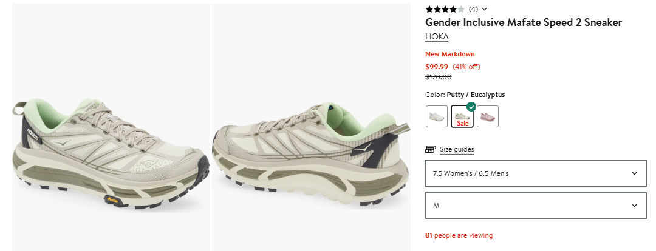Click the New Markdown label
This screenshot has width=656, height=251.
pyautogui.click(x=450, y=54)
